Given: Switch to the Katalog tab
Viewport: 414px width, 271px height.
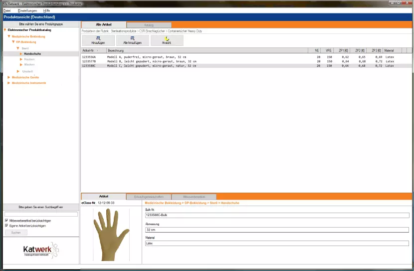Looking at the screenshot, I should (x=149, y=25).
